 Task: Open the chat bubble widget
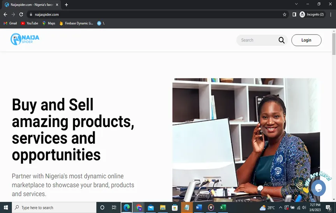[318, 188]
